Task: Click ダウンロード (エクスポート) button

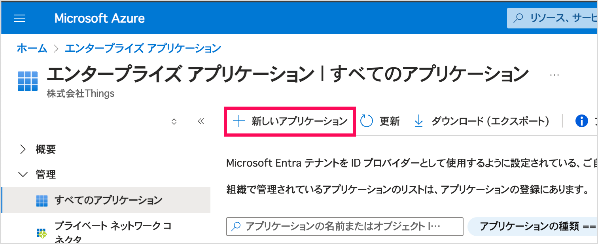Action: (x=482, y=122)
